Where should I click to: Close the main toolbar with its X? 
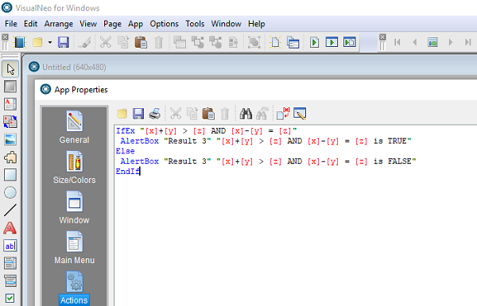pyautogui.click(x=5, y=37)
